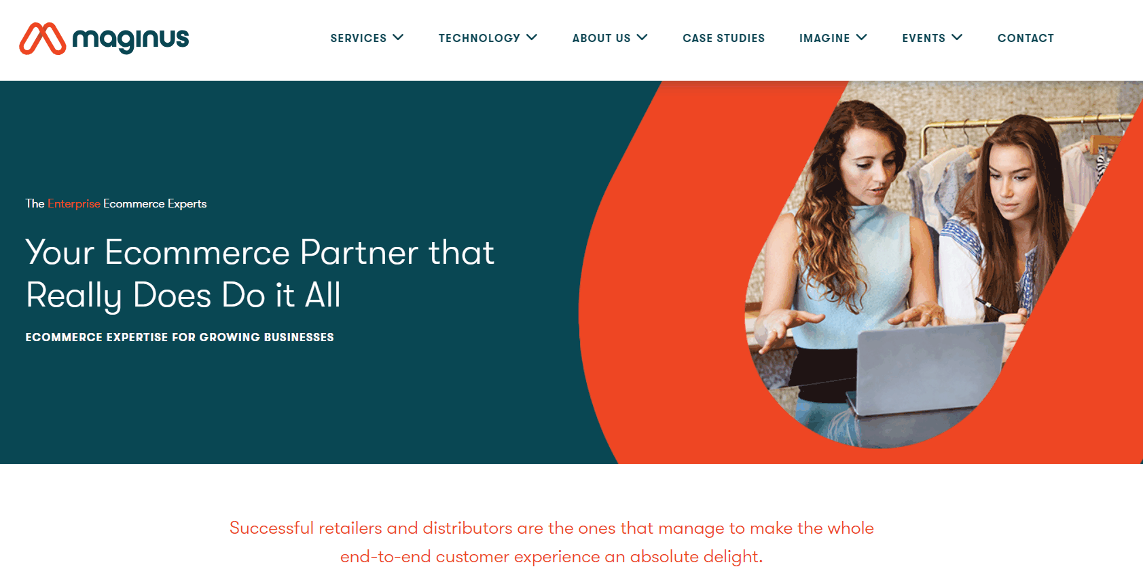
Task: Open the Contact page link
Action: [1026, 38]
